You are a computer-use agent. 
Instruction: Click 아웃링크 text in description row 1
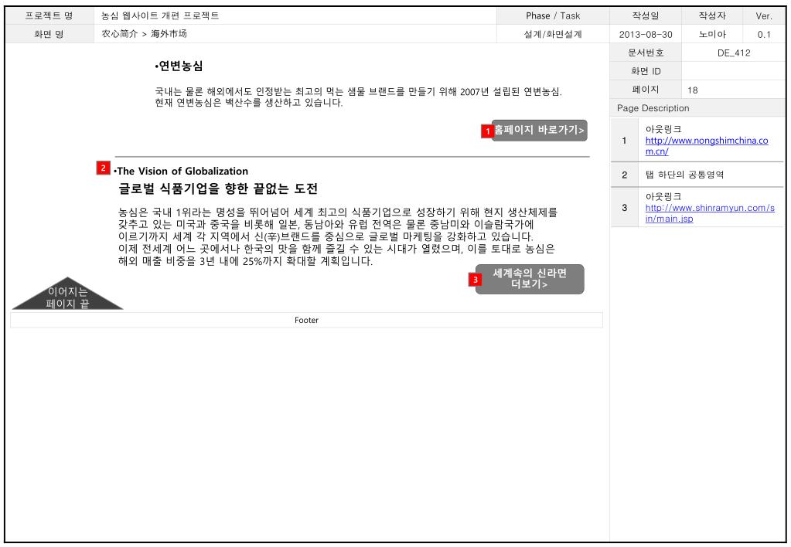(x=663, y=129)
